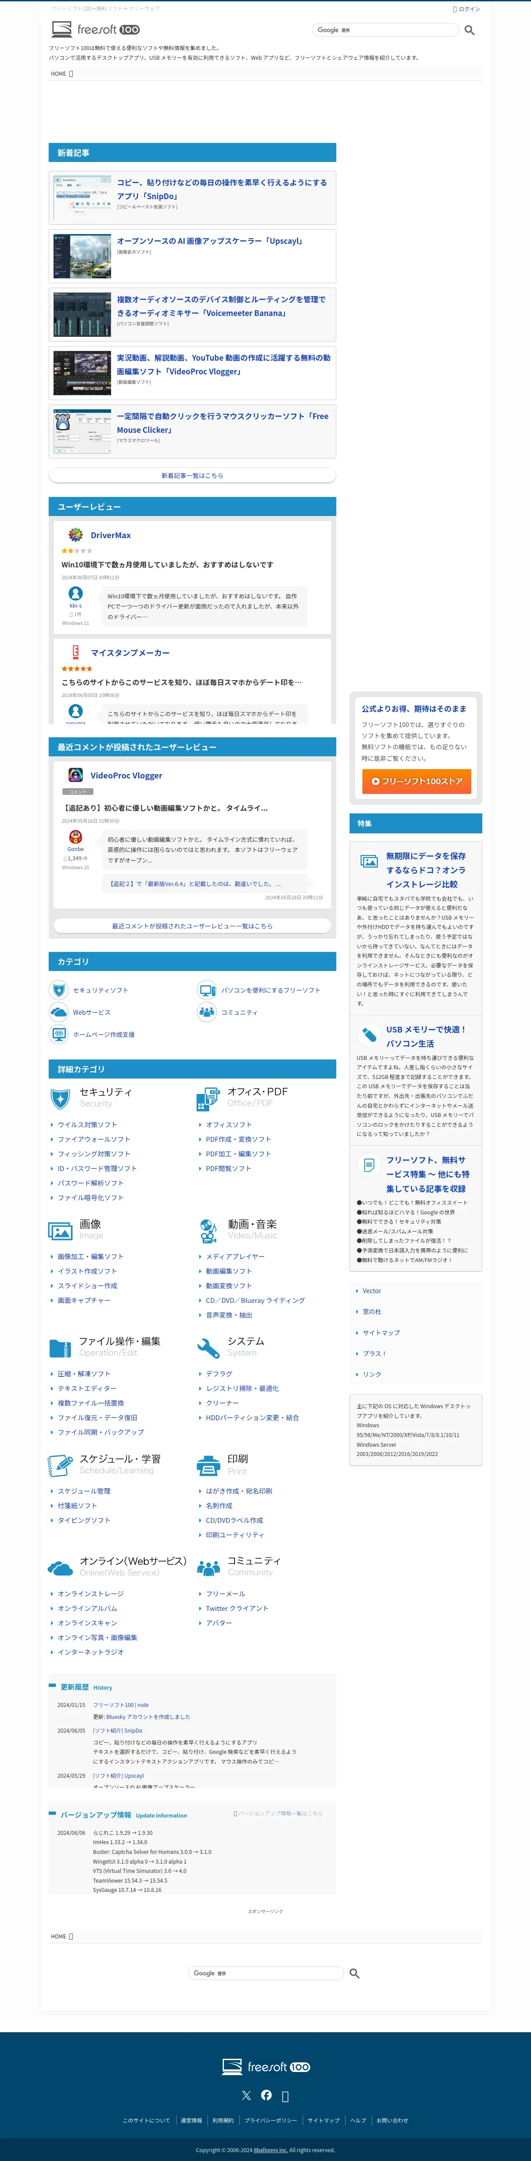Click the DriverMax app icon in reviews

coord(76,534)
